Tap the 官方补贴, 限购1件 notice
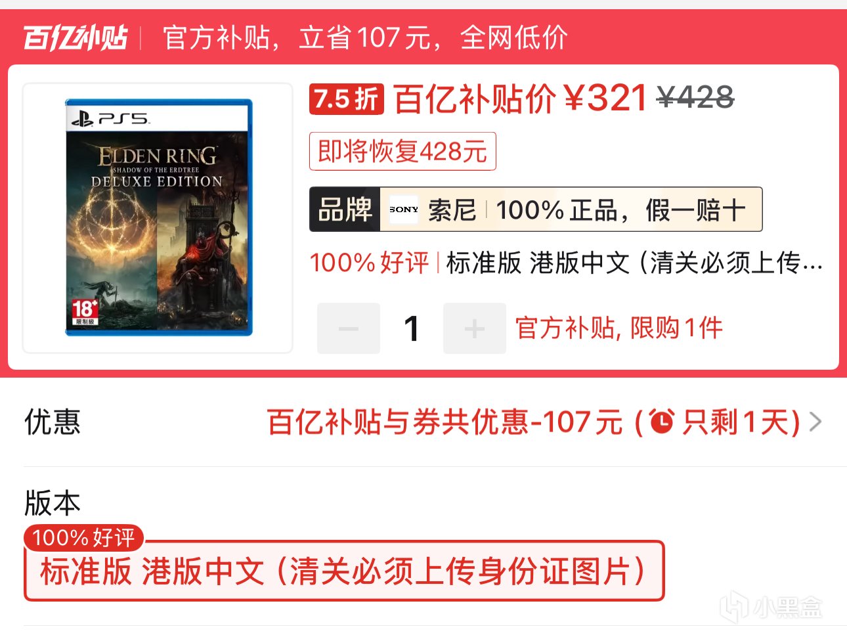 click(x=619, y=328)
